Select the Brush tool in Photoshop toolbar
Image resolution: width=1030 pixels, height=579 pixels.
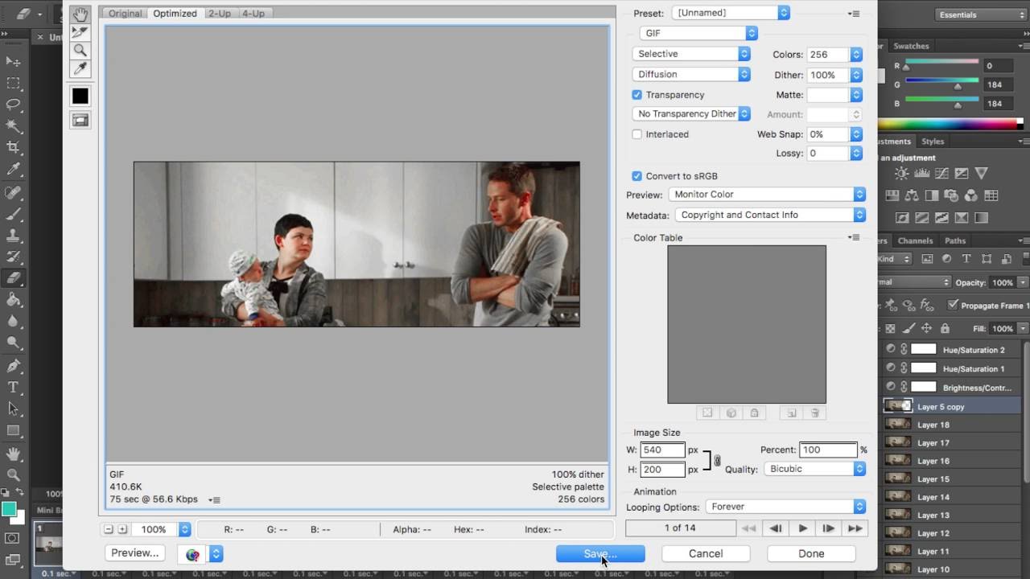click(x=13, y=214)
